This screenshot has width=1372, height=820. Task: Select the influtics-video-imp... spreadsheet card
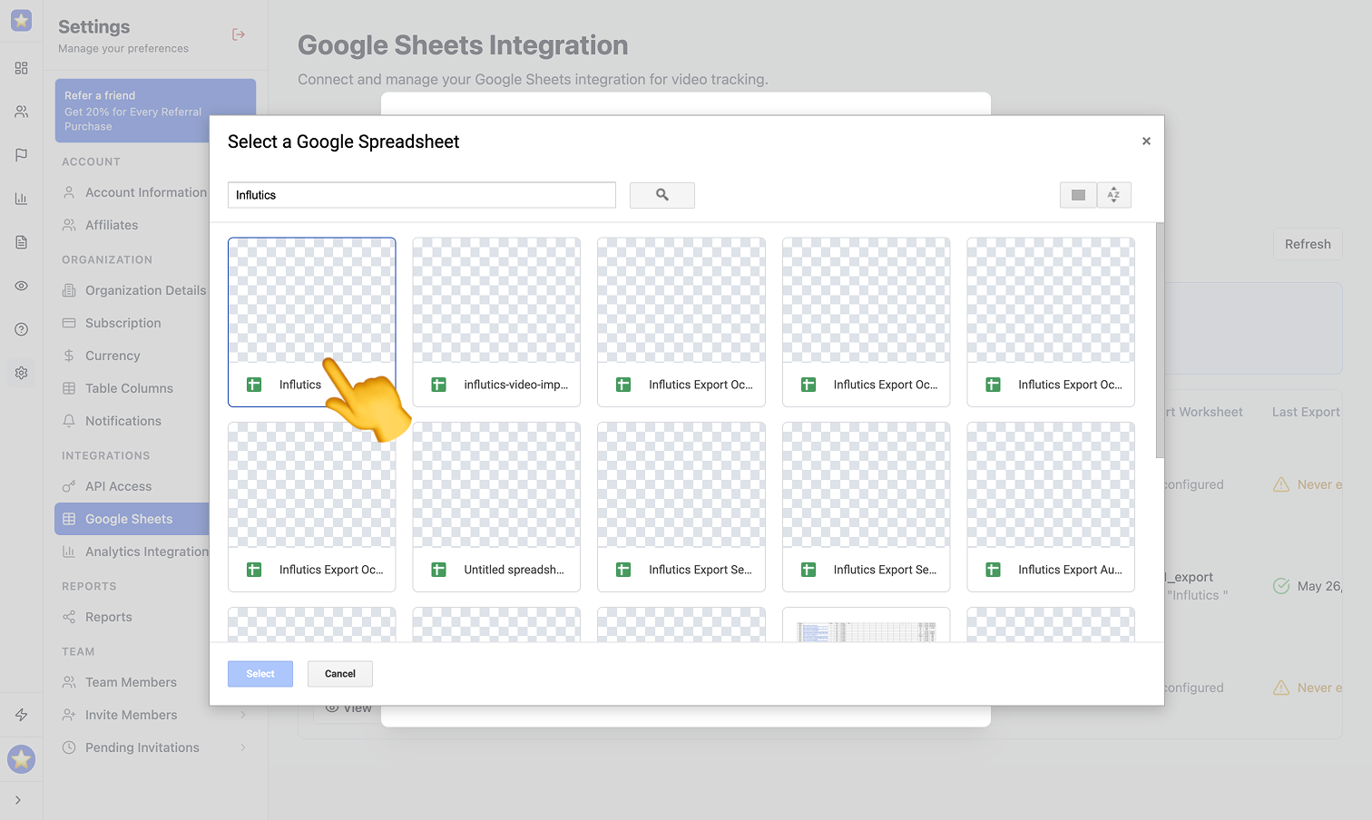[x=496, y=322]
